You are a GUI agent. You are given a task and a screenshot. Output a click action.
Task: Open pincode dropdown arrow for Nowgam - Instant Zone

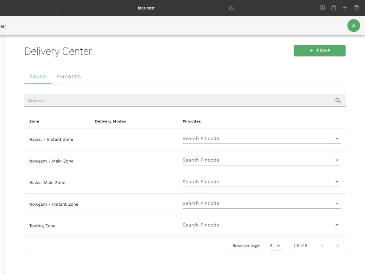coord(337,203)
